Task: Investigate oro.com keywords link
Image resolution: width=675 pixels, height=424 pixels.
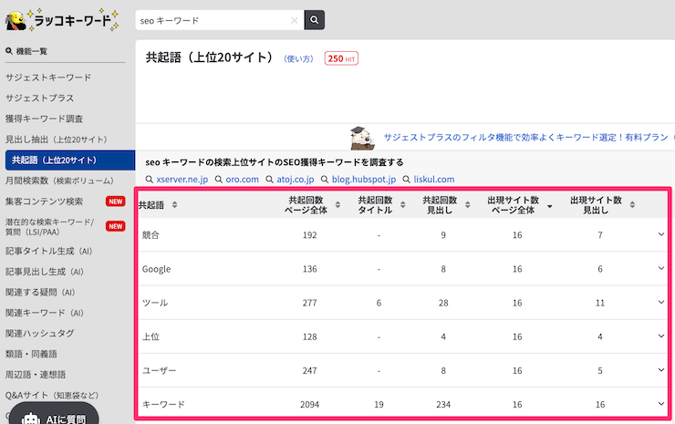Action: [243, 179]
